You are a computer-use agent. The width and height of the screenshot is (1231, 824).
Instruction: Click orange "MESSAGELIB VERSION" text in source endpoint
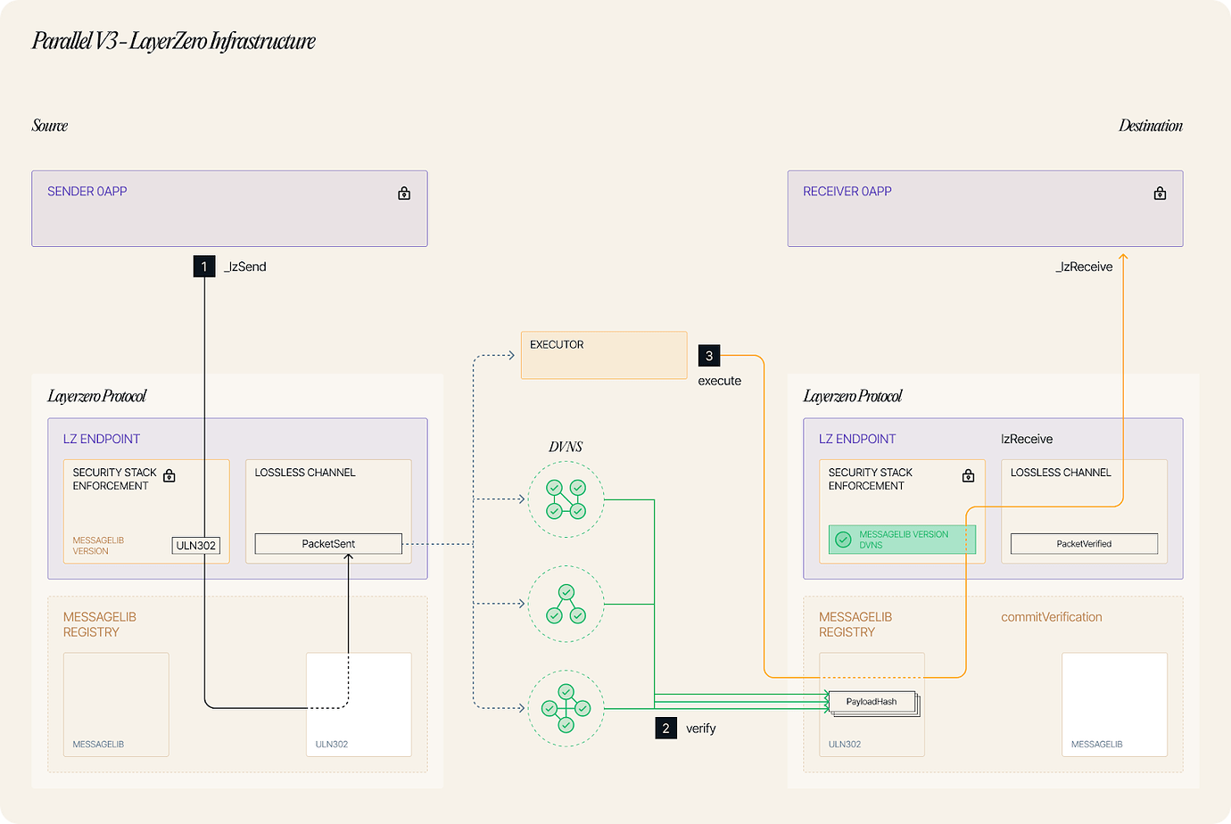98,546
